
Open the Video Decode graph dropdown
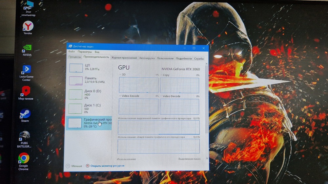(161, 96)
